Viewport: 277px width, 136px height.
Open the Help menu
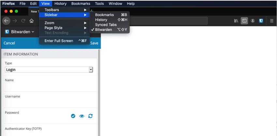pyautogui.click(x=131, y=4)
